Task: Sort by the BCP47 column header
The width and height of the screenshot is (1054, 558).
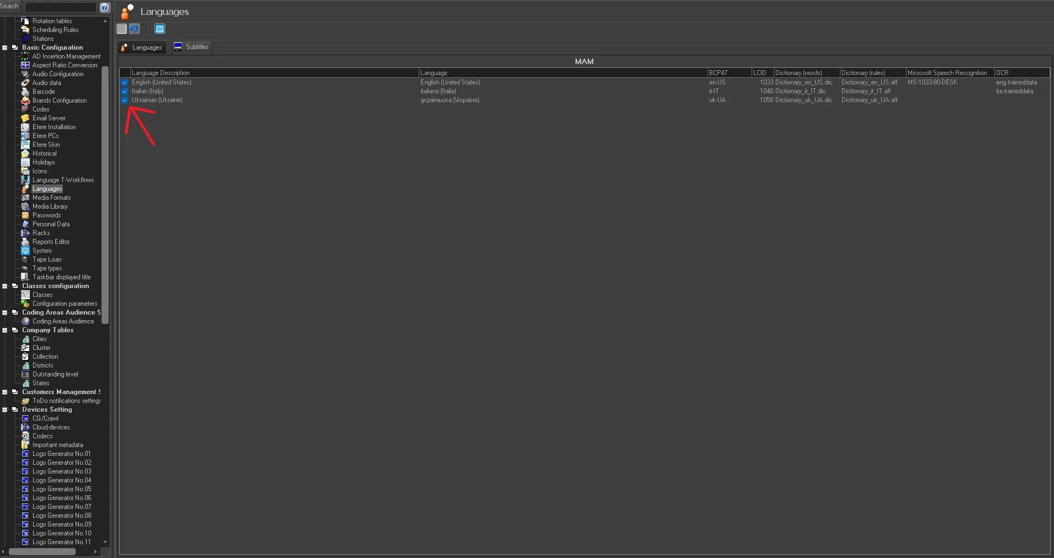Action: tap(728, 73)
